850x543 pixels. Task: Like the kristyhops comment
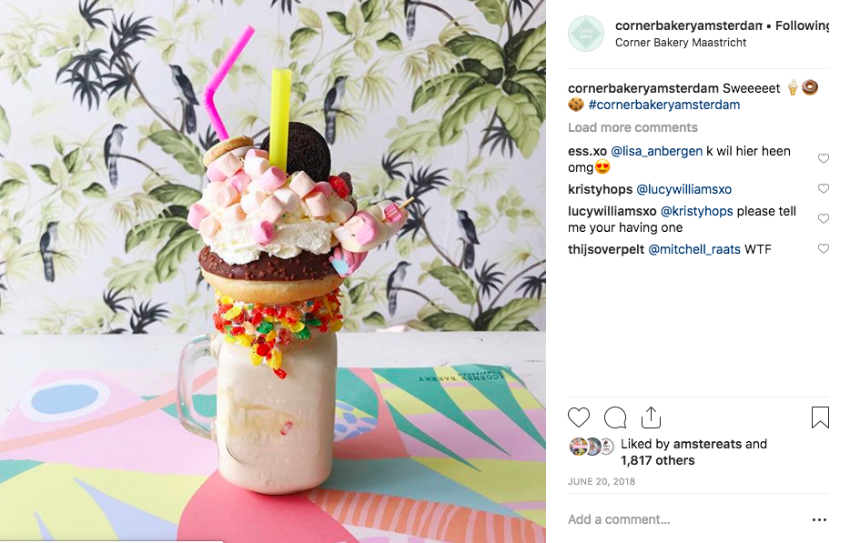(824, 188)
